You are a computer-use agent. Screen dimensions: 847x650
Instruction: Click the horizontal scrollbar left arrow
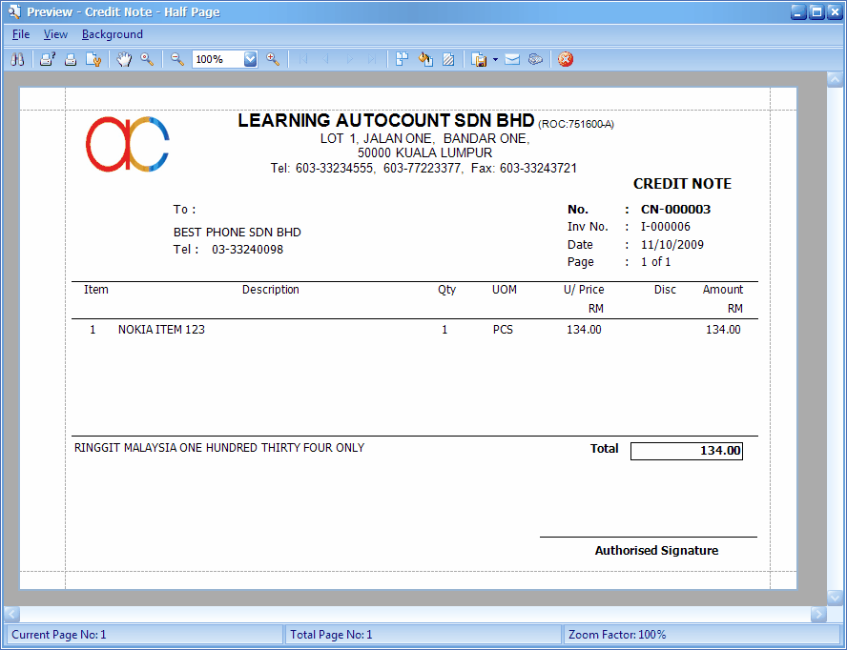[x=11, y=614]
